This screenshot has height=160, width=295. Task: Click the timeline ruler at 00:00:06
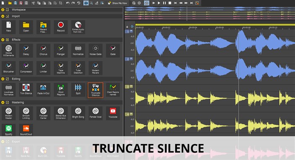tap(219, 27)
